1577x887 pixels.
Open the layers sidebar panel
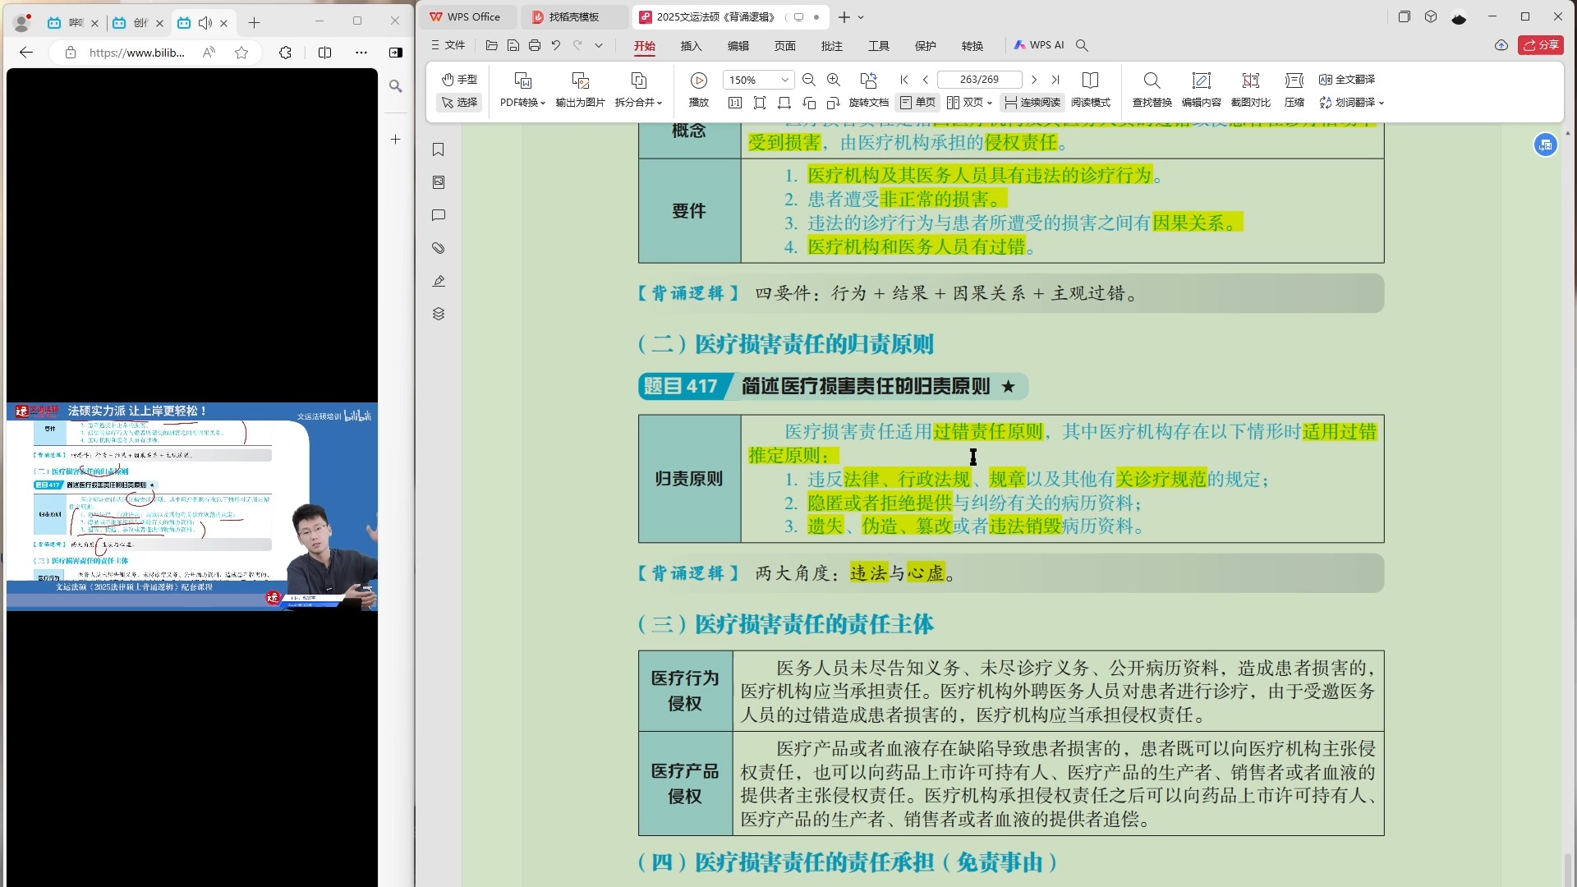pyautogui.click(x=439, y=314)
